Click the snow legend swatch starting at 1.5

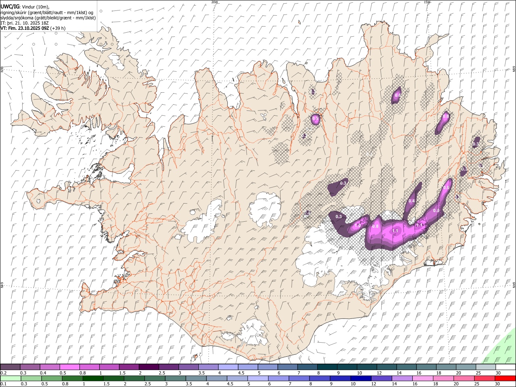click(x=129, y=367)
